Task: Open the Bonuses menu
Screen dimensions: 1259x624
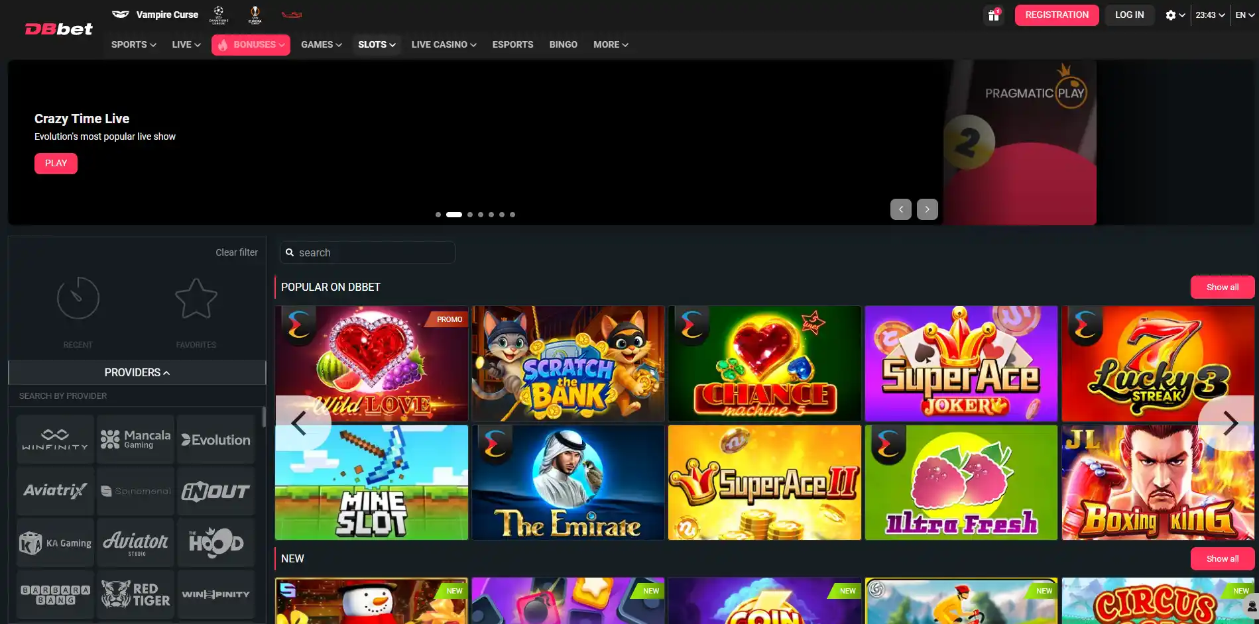Action: [251, 44]
